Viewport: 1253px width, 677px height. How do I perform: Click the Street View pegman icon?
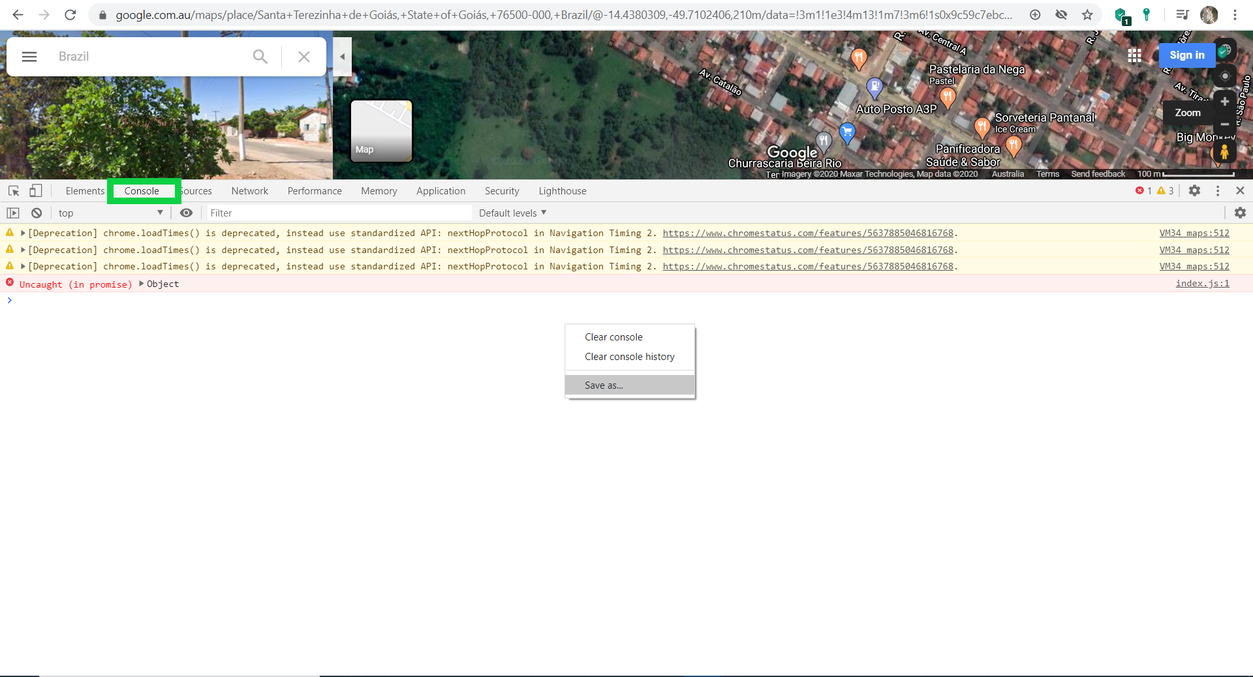point(1224,152)
